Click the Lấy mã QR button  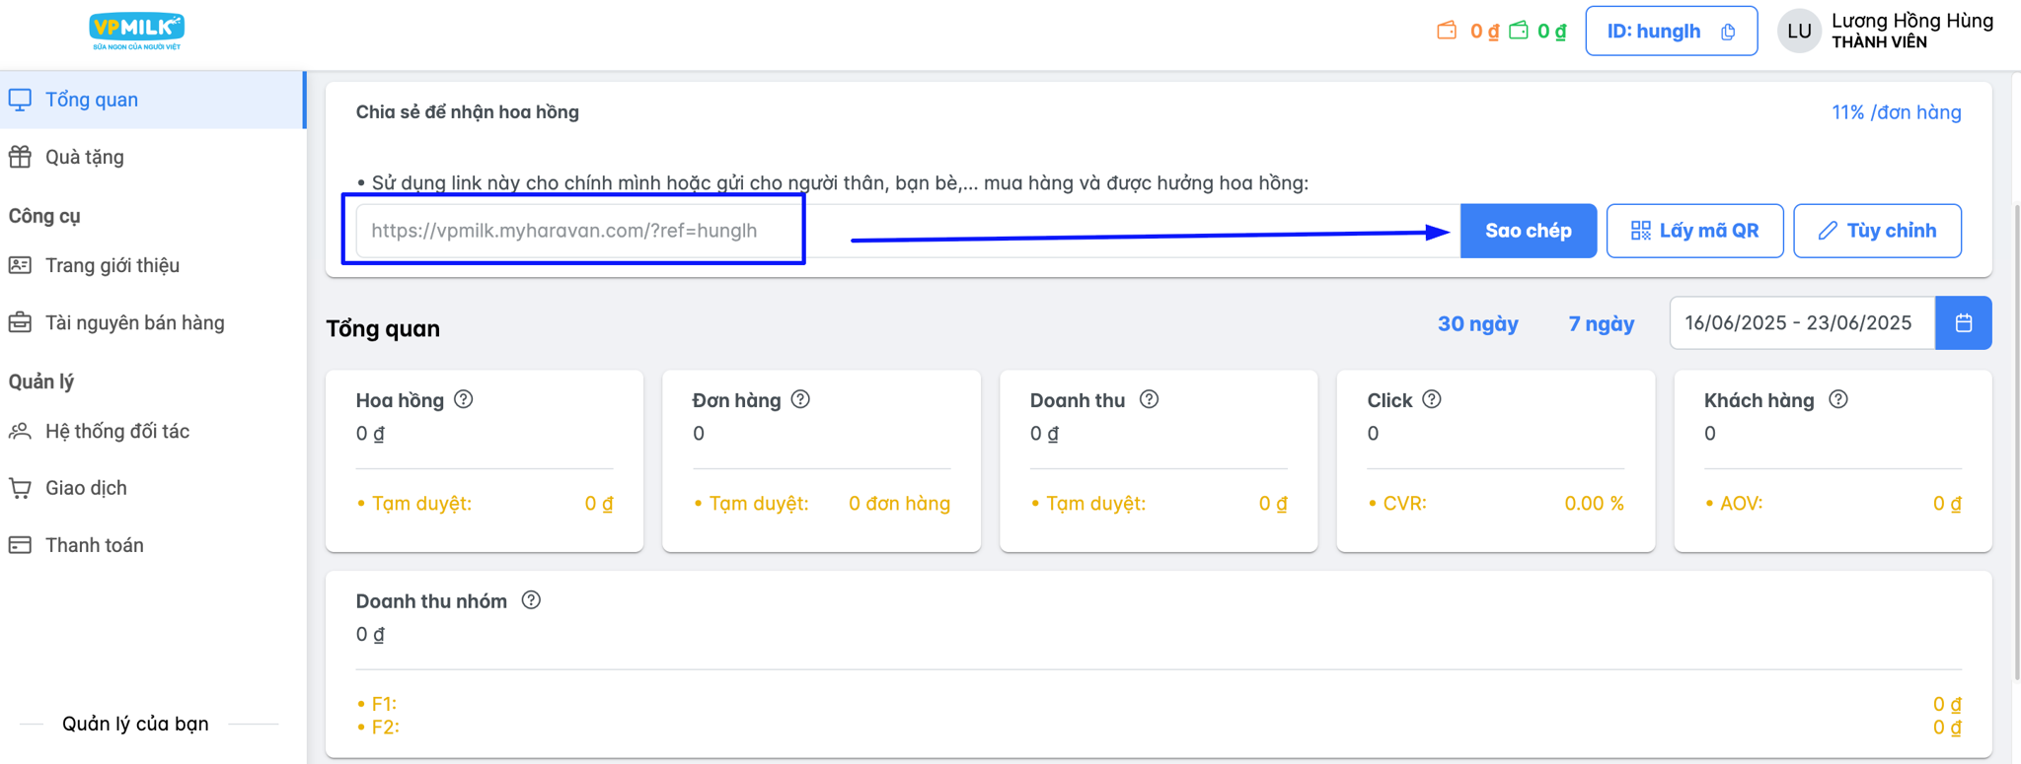click(x=1694, y=231)
